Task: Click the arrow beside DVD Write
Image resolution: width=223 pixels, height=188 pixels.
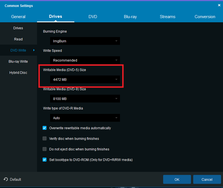Action: (34, 50)
